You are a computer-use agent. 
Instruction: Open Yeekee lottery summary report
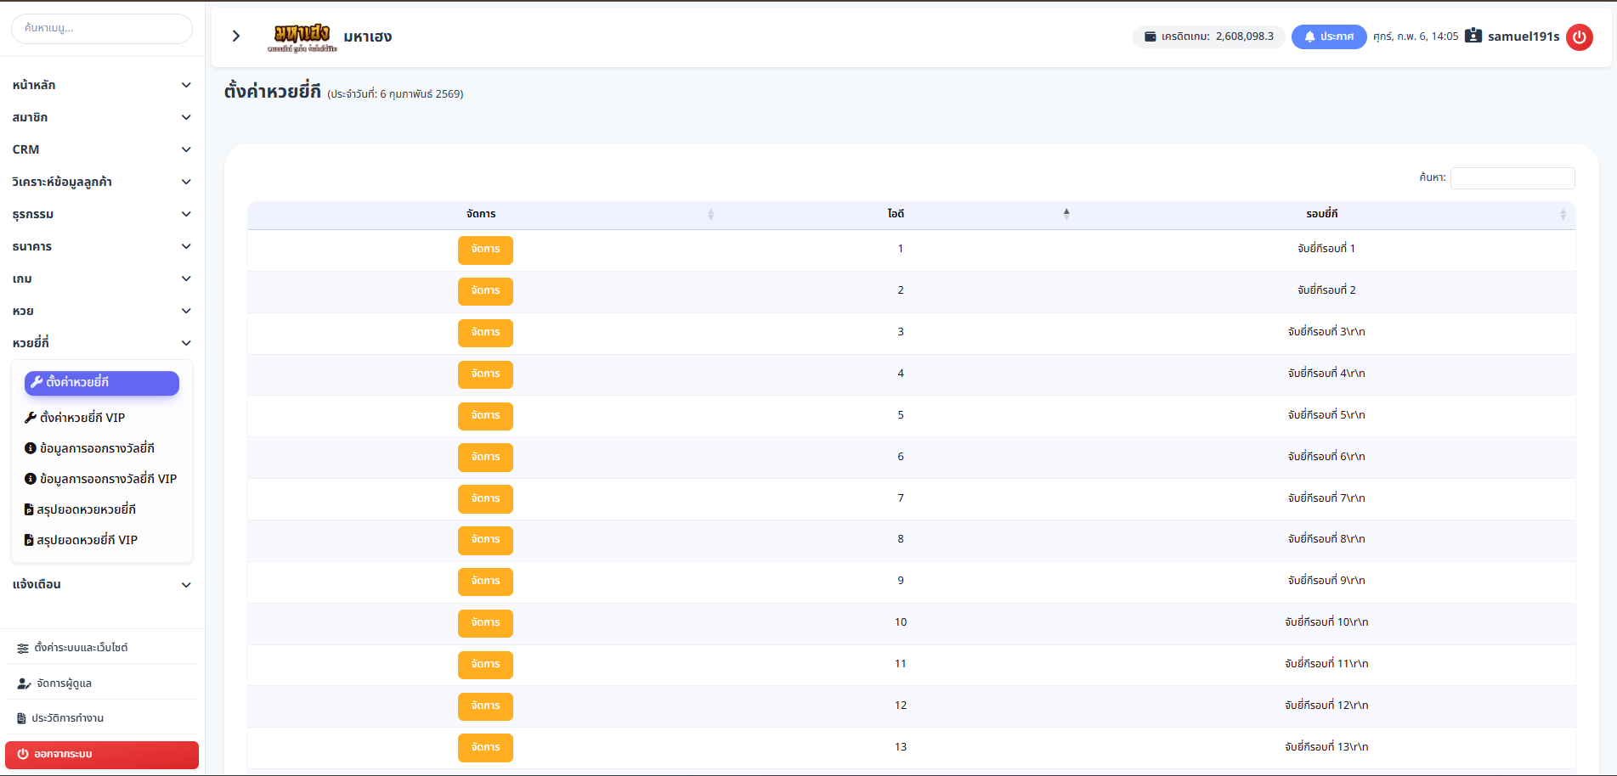click(86, 509)
